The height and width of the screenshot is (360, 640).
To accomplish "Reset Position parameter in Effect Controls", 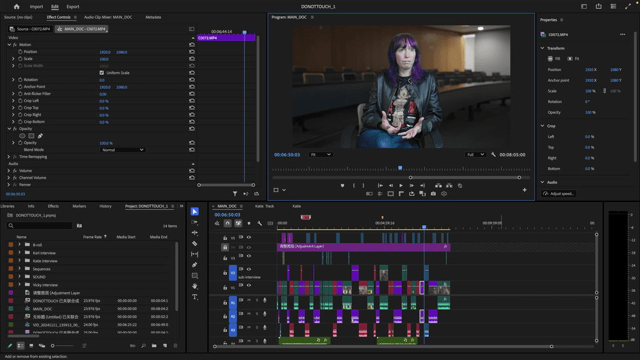I will point(192,52).
